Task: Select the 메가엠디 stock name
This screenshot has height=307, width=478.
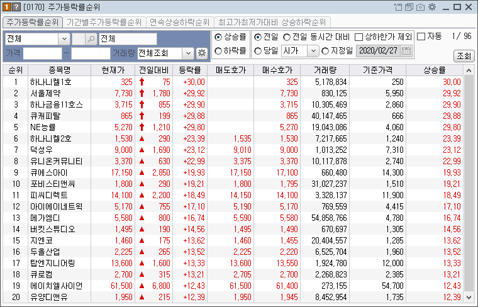Action: pyautogui.click(x=45, y=218)
